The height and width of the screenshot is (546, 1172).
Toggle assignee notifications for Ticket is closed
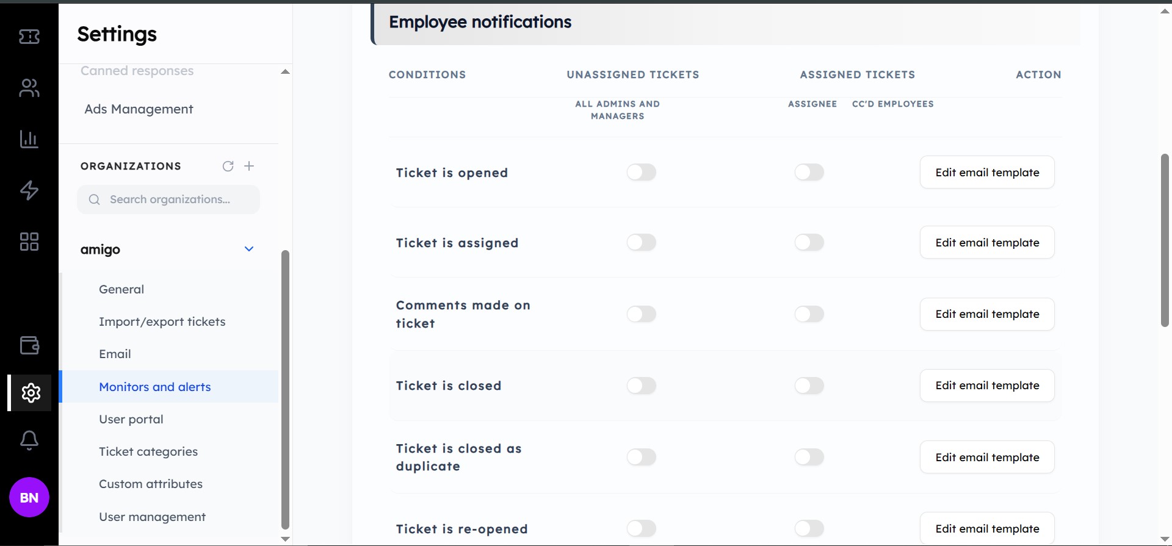click(x=809, y=386)
